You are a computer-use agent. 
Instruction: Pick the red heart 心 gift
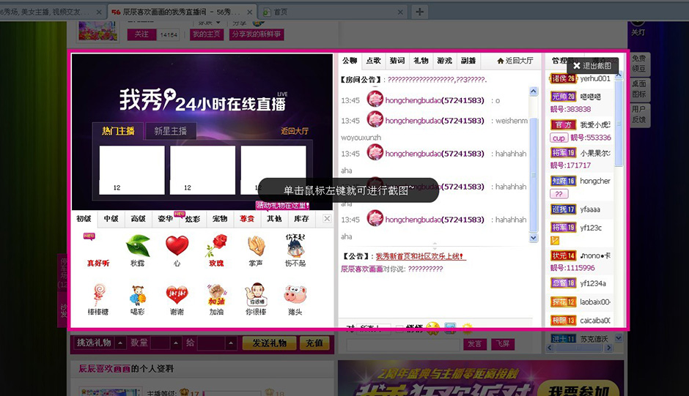tap(177, 250)
